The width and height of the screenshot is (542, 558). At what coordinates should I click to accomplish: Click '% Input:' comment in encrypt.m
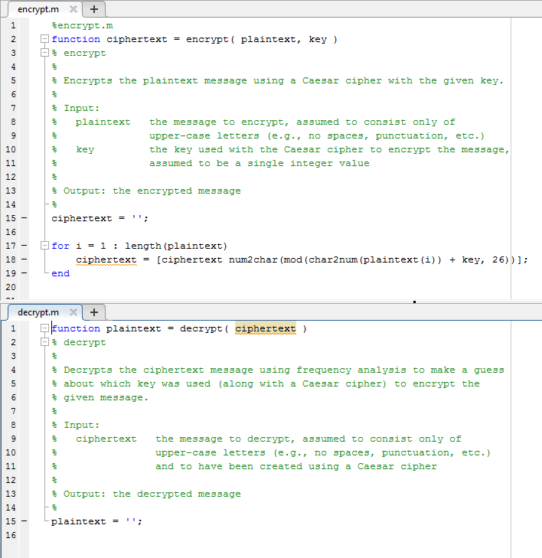click(76, 108)
